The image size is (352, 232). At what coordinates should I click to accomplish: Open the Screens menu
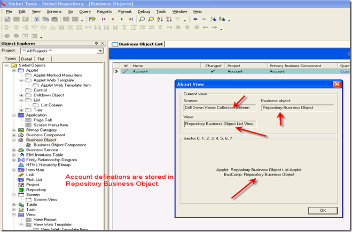tap(54, 11)
